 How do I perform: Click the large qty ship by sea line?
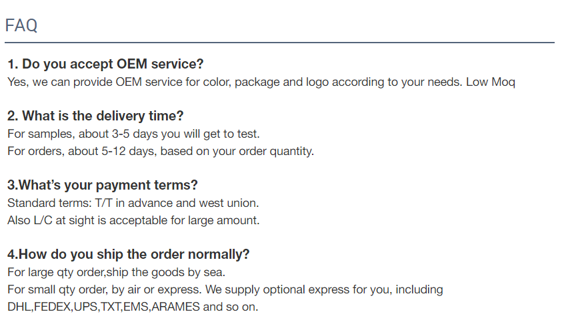click(x=117, y=273)
